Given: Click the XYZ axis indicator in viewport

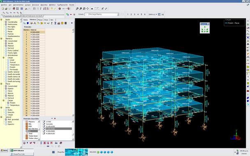Looking at the screenshot, I should coord(236,135).
